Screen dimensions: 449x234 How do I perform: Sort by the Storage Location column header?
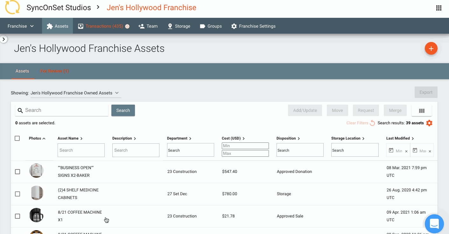point(348,138)
